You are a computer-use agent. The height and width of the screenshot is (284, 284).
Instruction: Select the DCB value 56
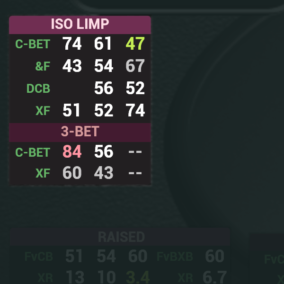coord(104,88)
